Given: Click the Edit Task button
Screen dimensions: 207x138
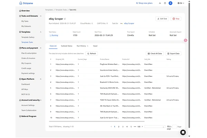Looking at the screenshot, I should click(162, 19).
